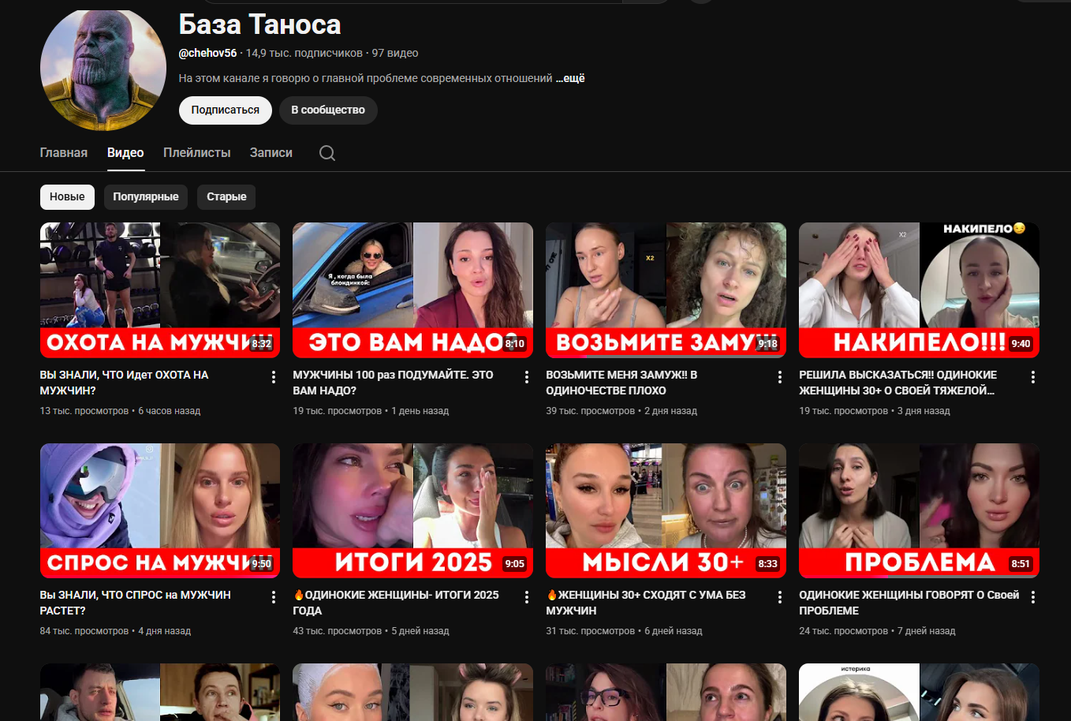Open video title 'МУЖЧИНЫ 100 раз ПОДУМАЙТЕ'
This screenshot has height=721, width=1071.
[393, 383]
